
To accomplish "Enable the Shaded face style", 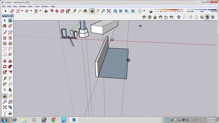I will click(202, 17).
